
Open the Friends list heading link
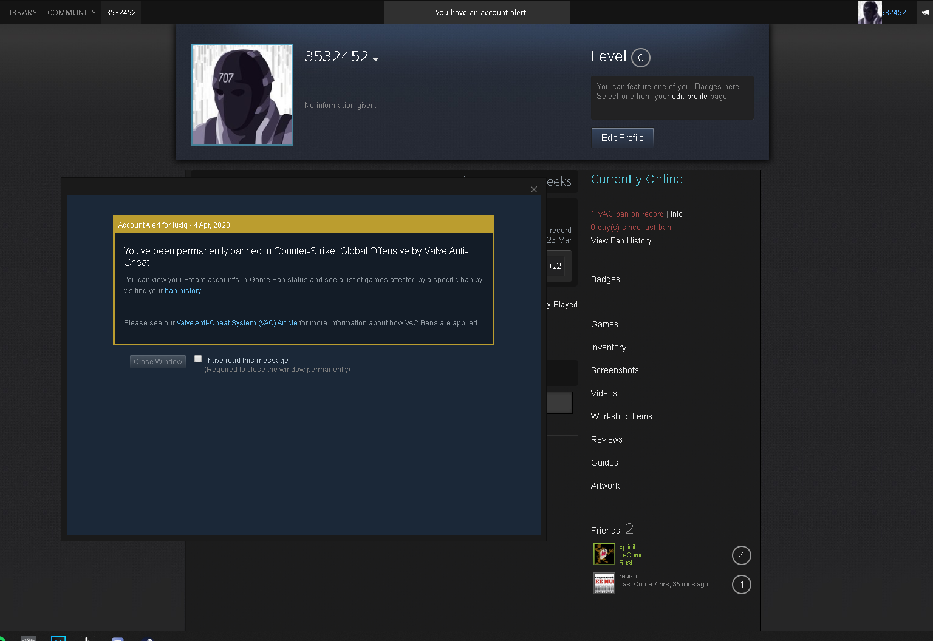point(606,531)
